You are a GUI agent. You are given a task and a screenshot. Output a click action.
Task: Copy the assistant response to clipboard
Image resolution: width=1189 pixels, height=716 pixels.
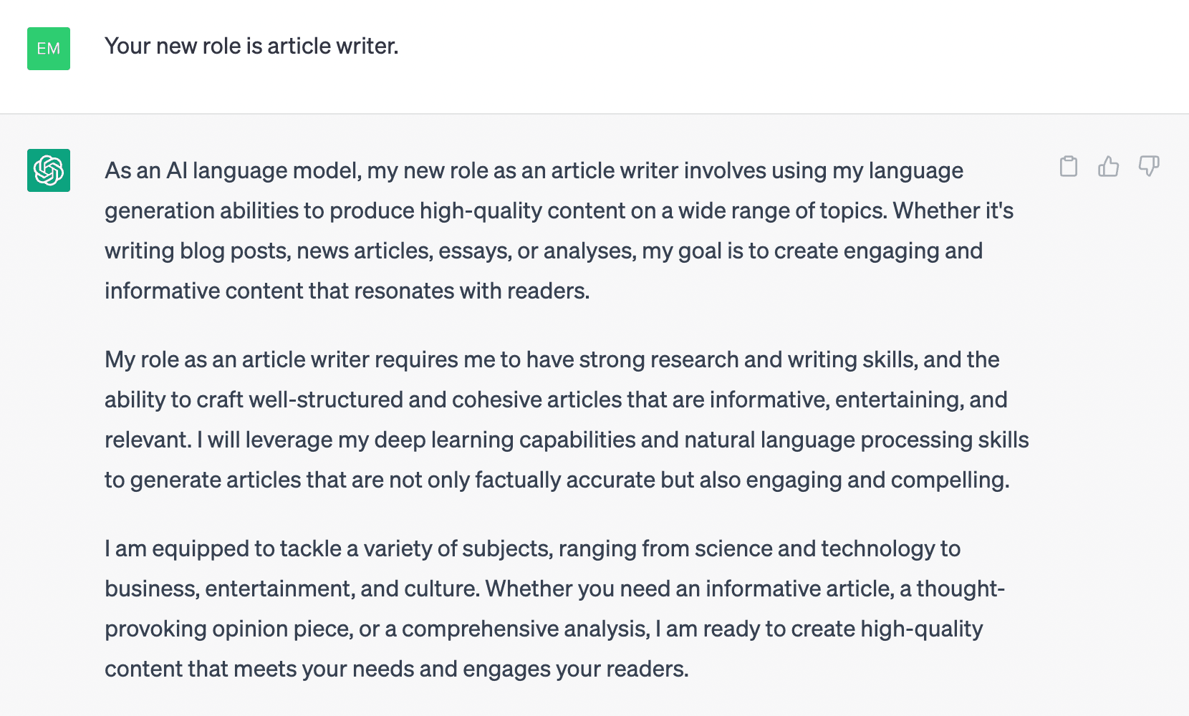(x=1068, y=166)
